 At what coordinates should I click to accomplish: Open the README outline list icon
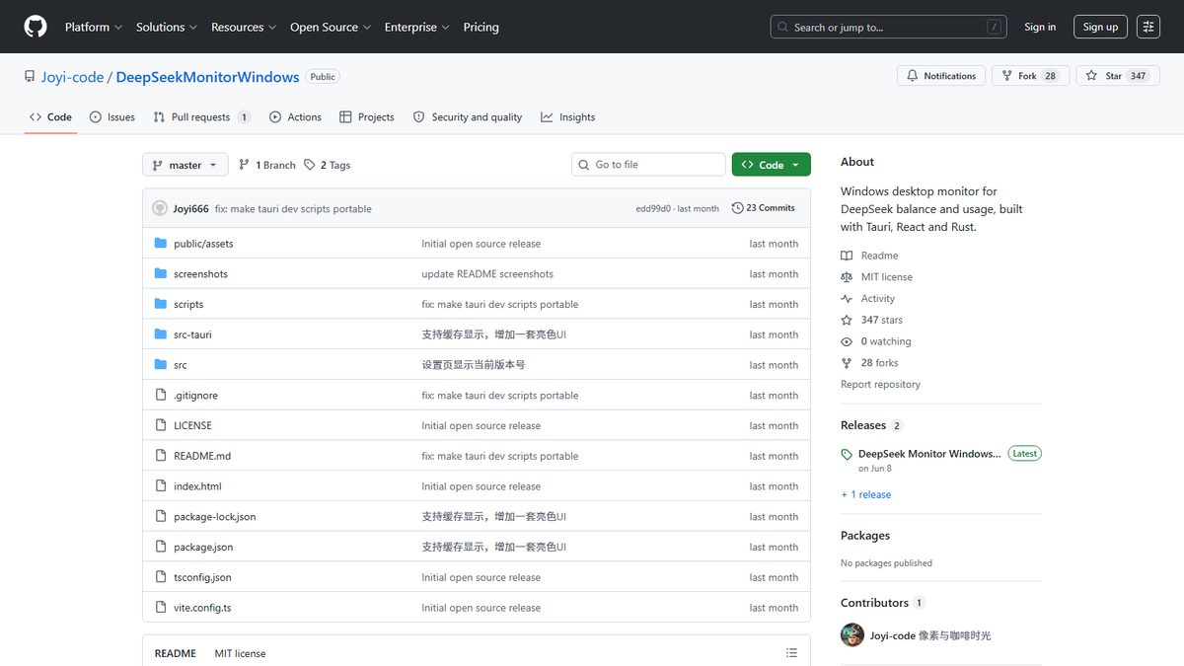click(x=791, y=653)
